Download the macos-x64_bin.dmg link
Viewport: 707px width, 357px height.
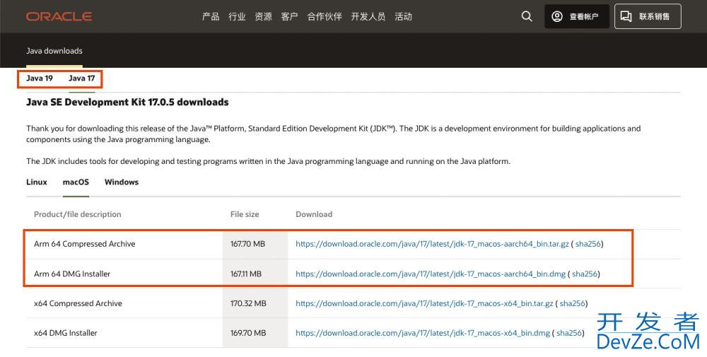point(423,333)
